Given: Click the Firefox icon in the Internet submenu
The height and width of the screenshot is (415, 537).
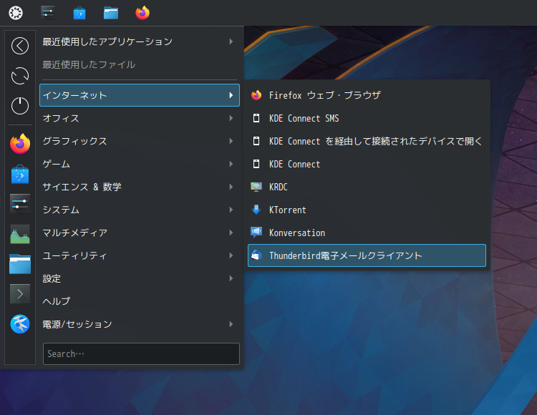Looking at the screenshot, I should (x=256, y=95).
